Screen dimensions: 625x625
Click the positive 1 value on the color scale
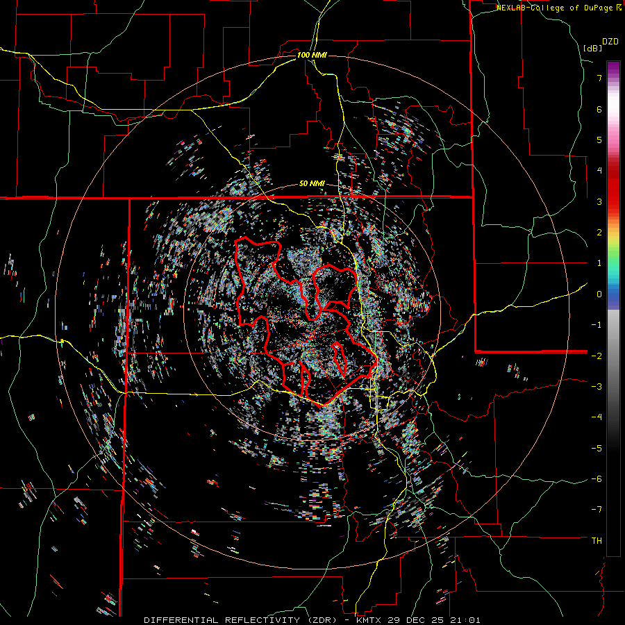599,263
